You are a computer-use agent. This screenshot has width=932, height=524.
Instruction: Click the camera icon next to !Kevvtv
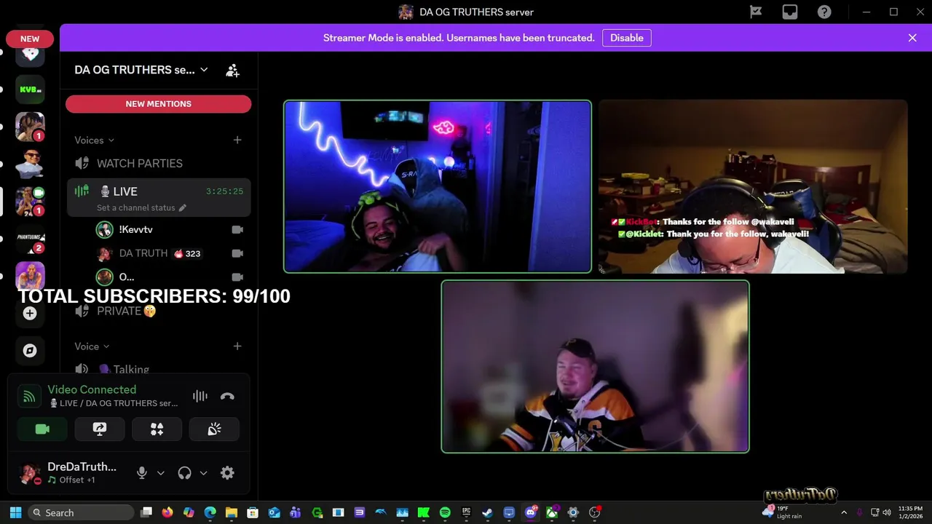point(237,229)
